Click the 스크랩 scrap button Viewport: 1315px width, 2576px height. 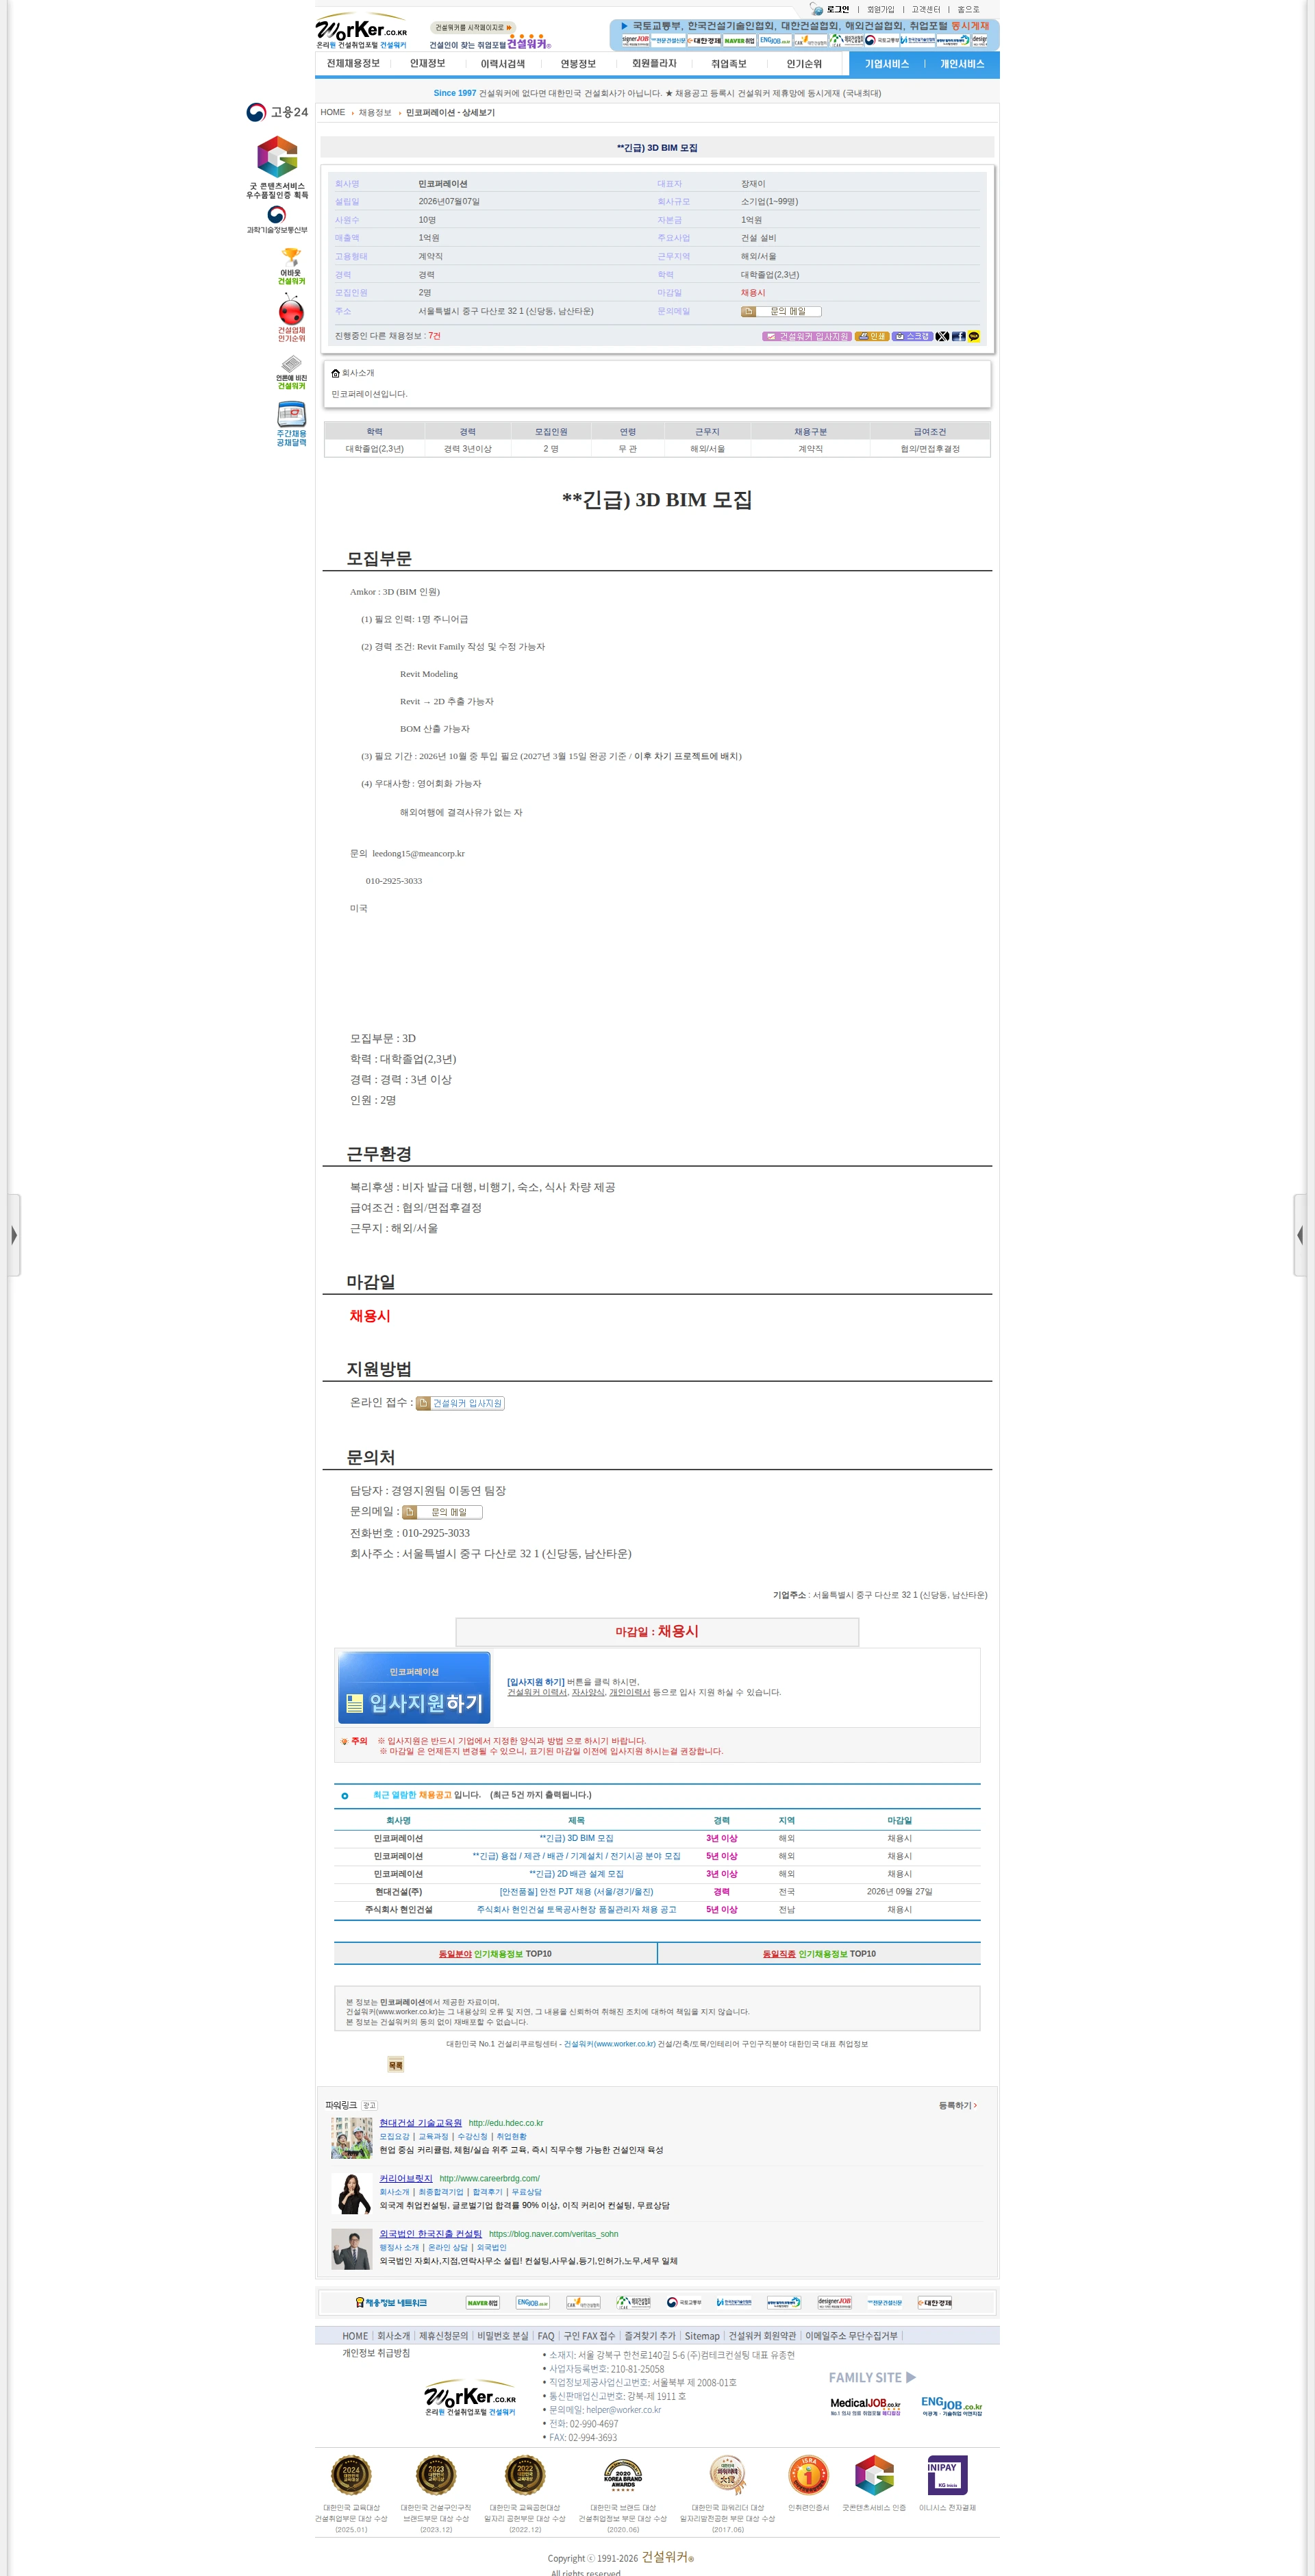[912, 336]
